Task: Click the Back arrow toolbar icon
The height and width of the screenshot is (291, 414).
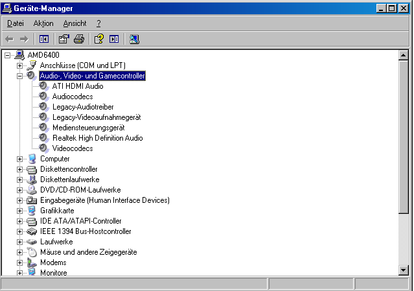Action: pos(10,40)
